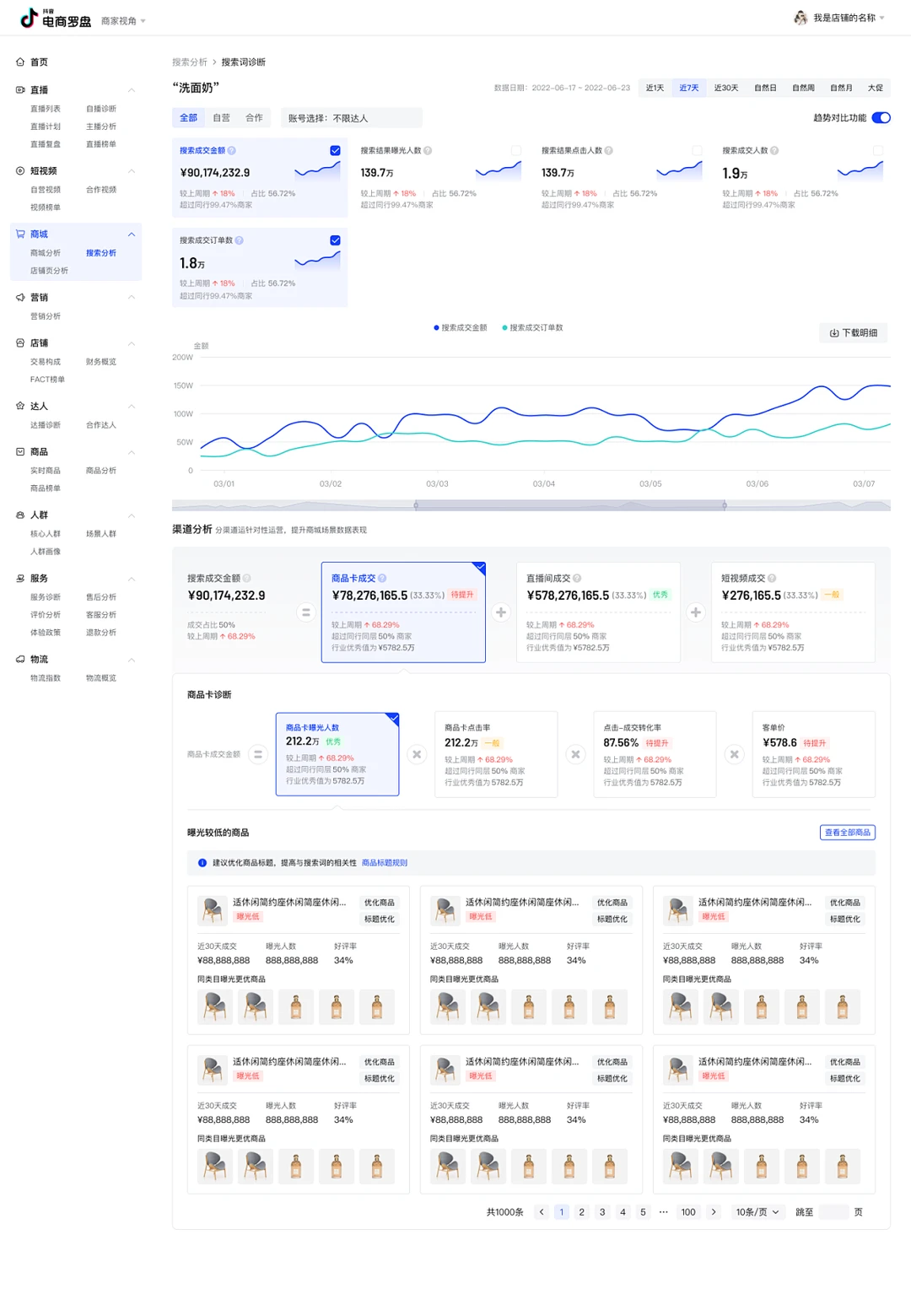Click the 商品 product icon in sidebar
911x1305 pixels.
coord(20,452)
